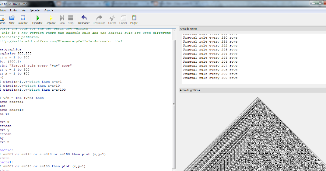Open the Ayuda menu
Image resolution: width=326 pixels, height=171 pixels.
48,10
